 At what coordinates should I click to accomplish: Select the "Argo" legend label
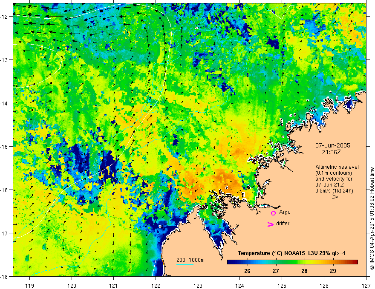tap(285, 212)
